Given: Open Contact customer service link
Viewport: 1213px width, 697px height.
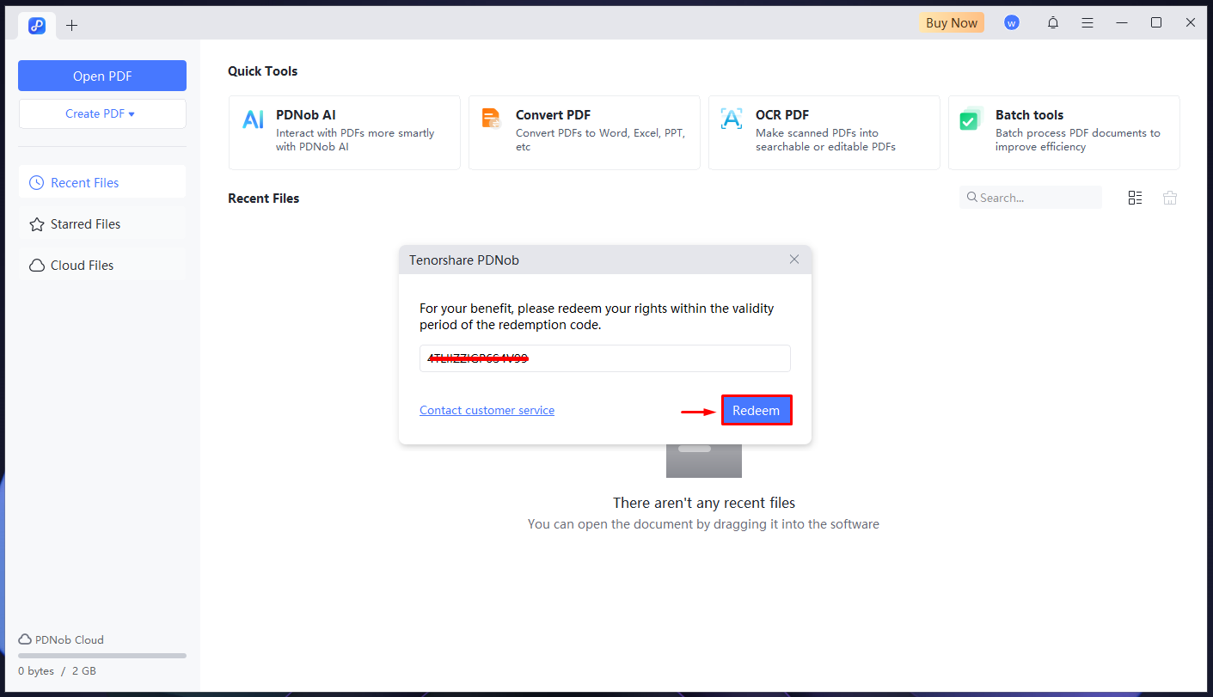Looking at the screenshot, I should [487, 410].
